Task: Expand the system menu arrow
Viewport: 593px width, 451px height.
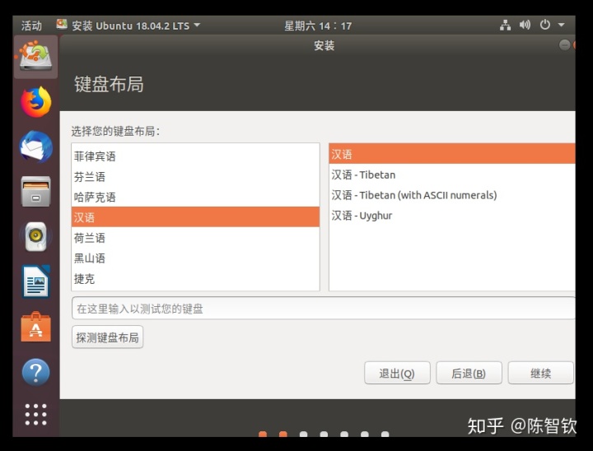Action: pyautogui.click(x=561, y=25)
